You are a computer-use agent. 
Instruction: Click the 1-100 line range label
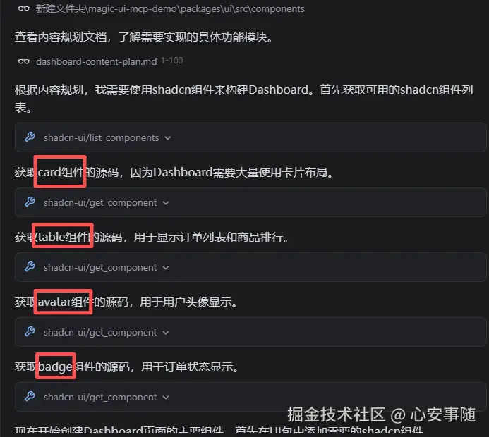click(172, 61)
